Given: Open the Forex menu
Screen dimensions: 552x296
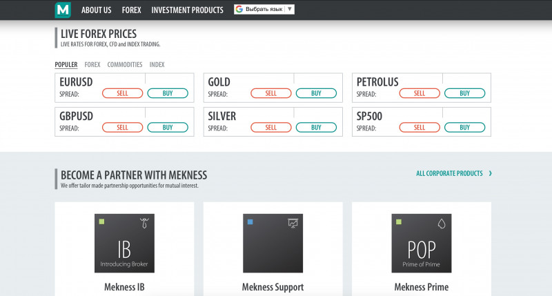Looking at the screenshot, I should click(131, 10).
